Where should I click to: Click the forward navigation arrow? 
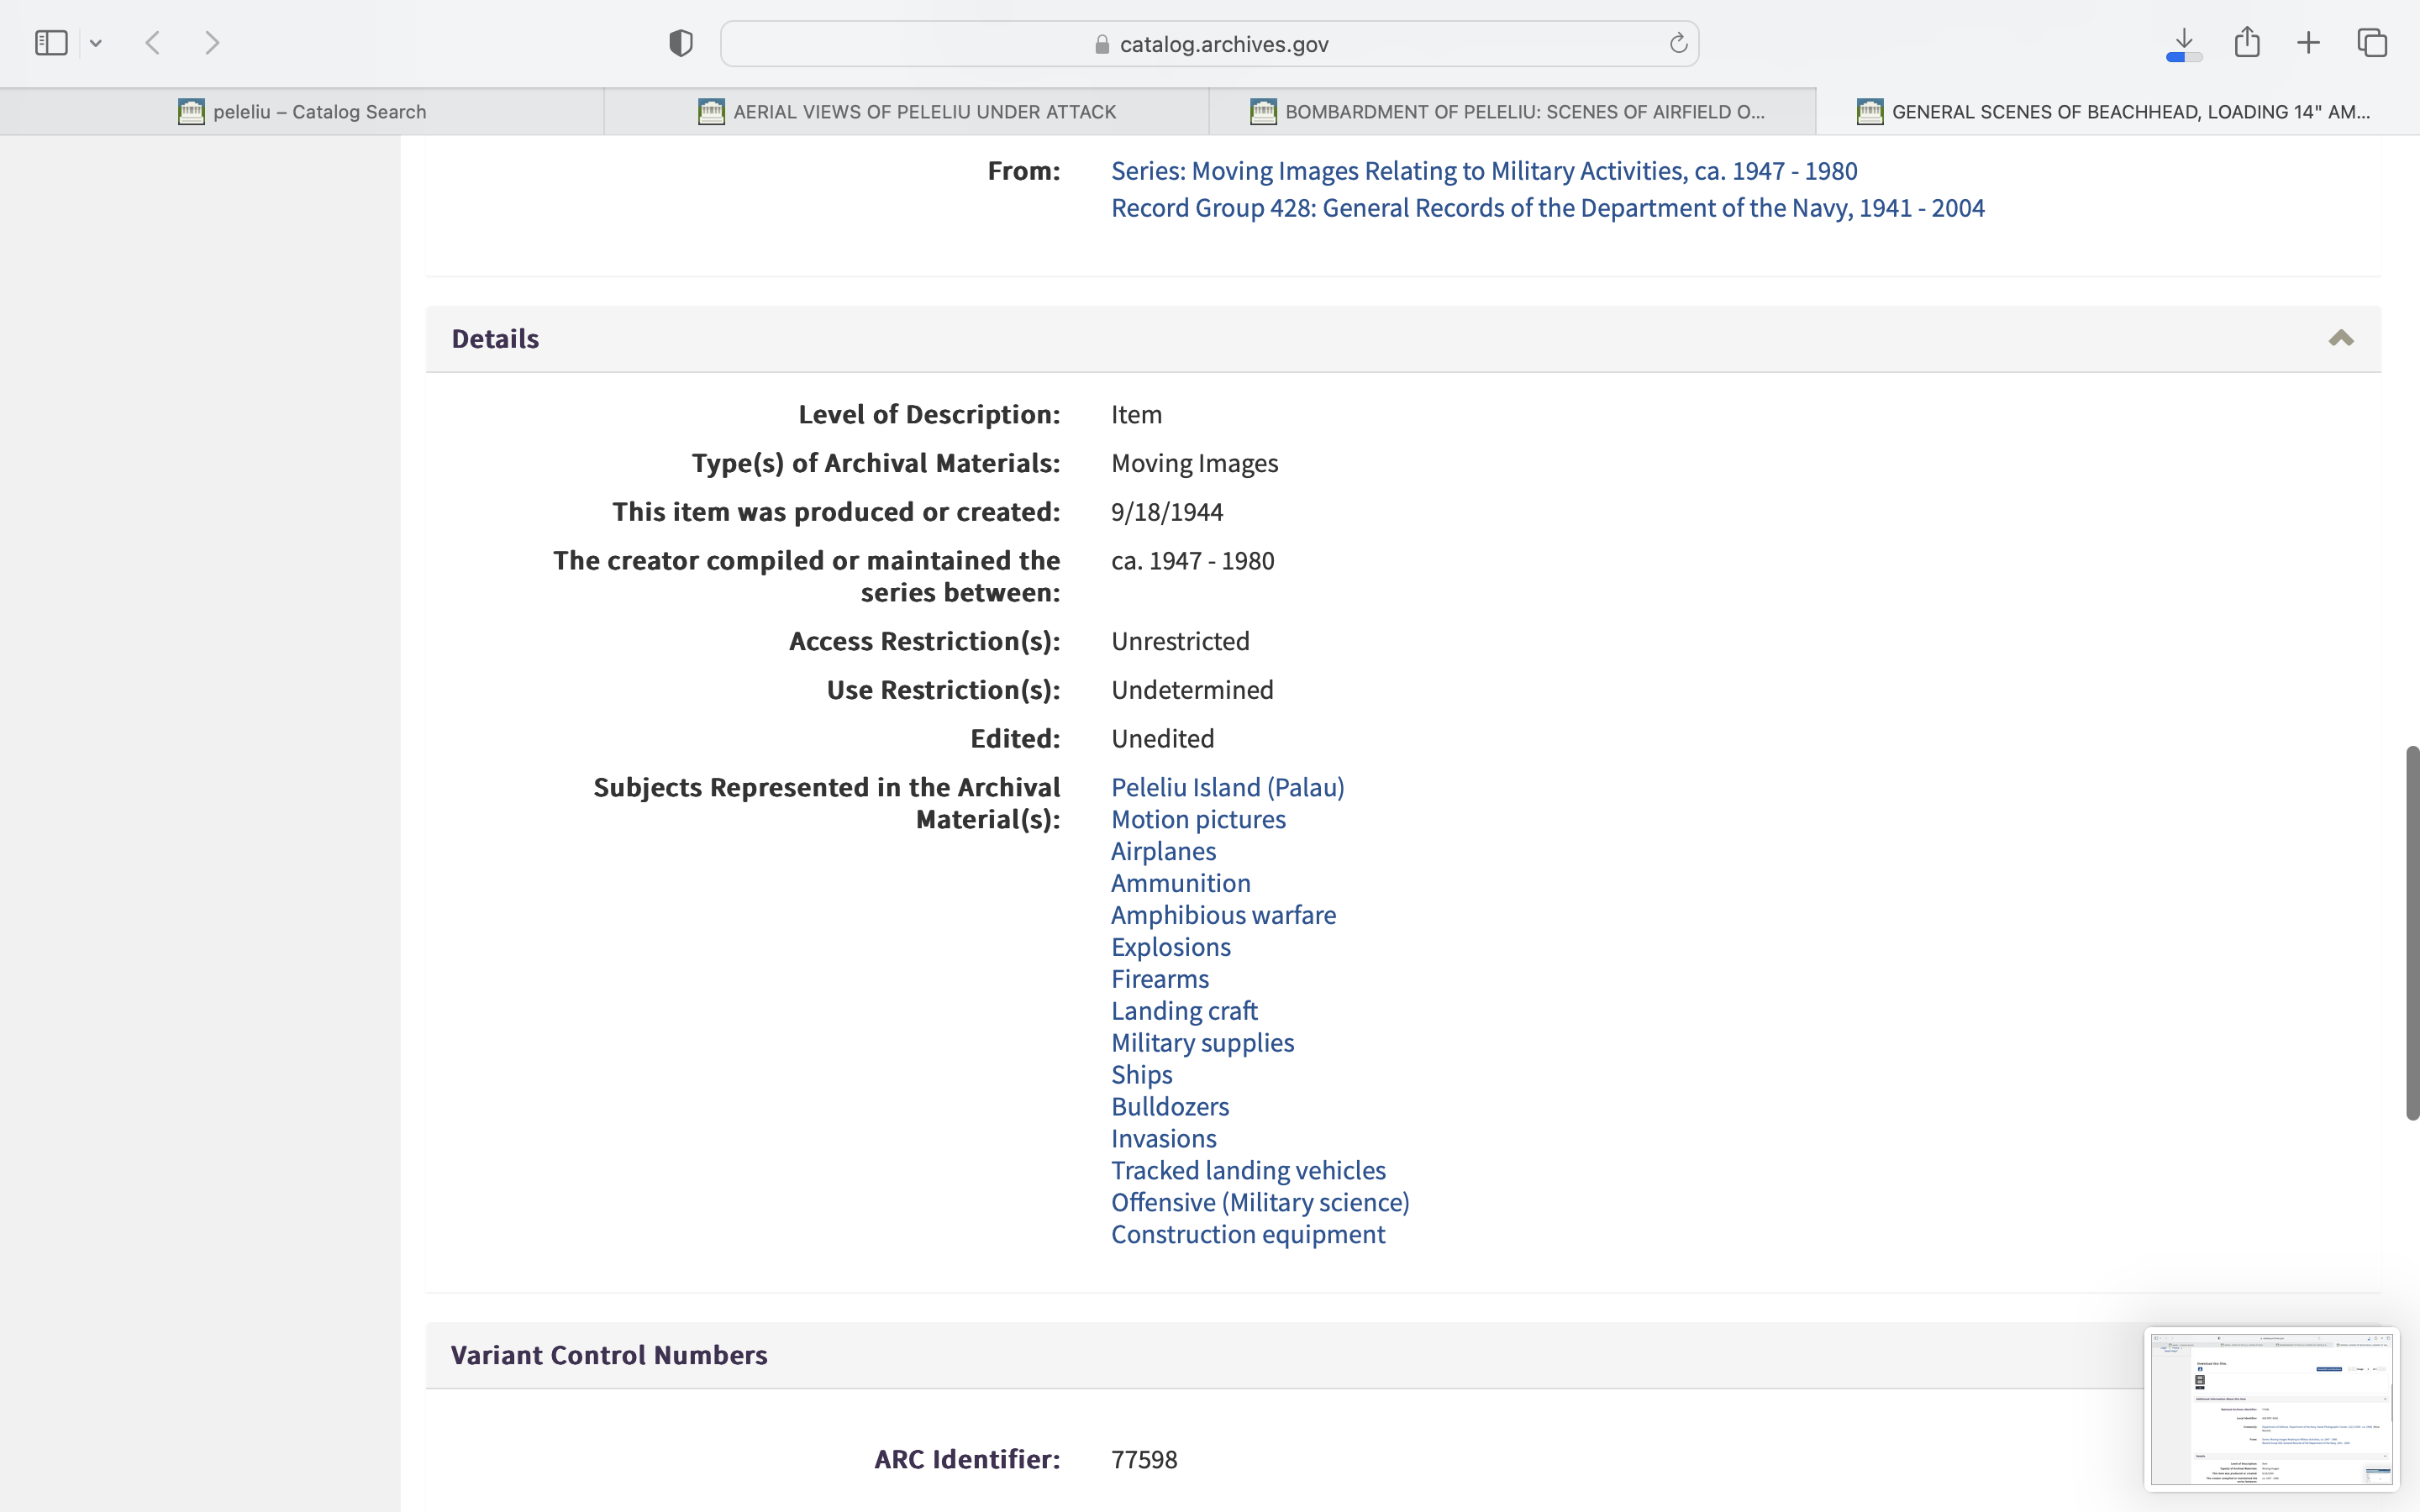212,43
